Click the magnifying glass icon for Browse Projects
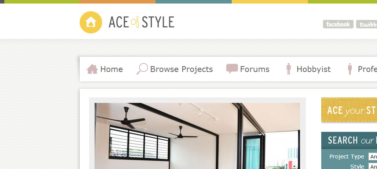Image resolution: width=377 pixels, height=169 pixels. point(142,69)
